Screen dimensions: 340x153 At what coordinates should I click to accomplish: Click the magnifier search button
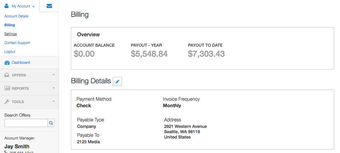51,123
